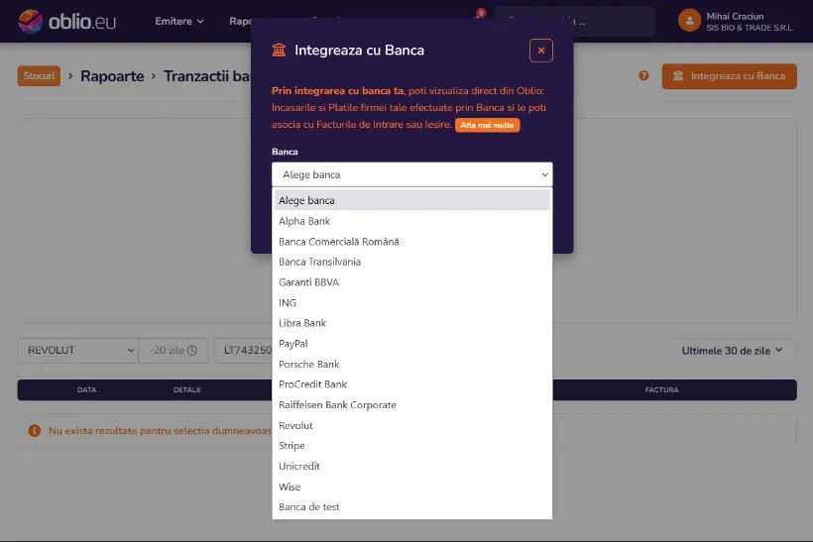The height and width of the screenshot is (542, 813).
Task: Click the notification bell with badge
Action: (479, 17)
